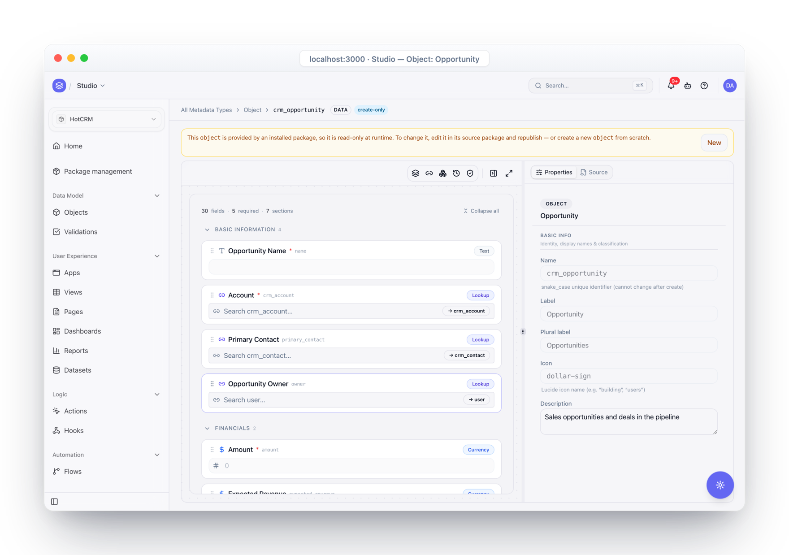This screenshot has width=789, height=555.
Task: Click the stacked layers toolbar icon
Action: pos(416,173)
